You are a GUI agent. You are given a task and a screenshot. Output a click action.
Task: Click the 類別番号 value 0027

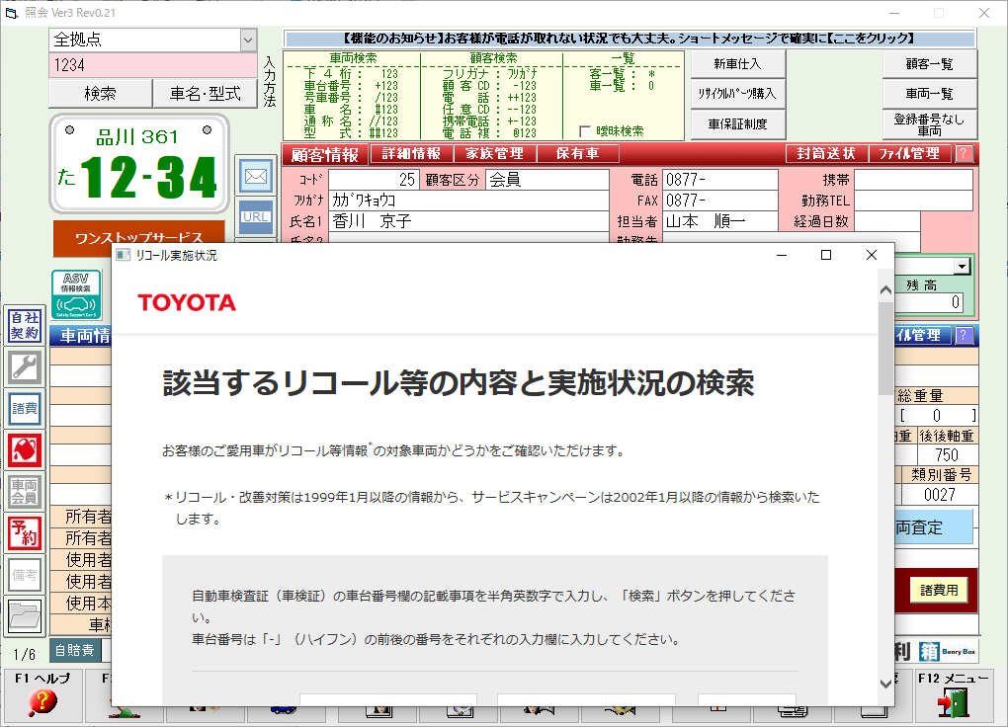[x=940, y=494]
